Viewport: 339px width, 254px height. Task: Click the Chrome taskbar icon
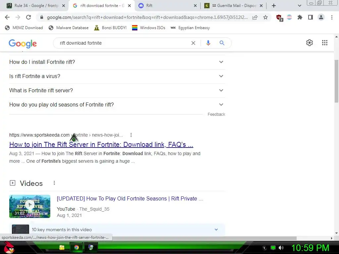pos(76,247)
